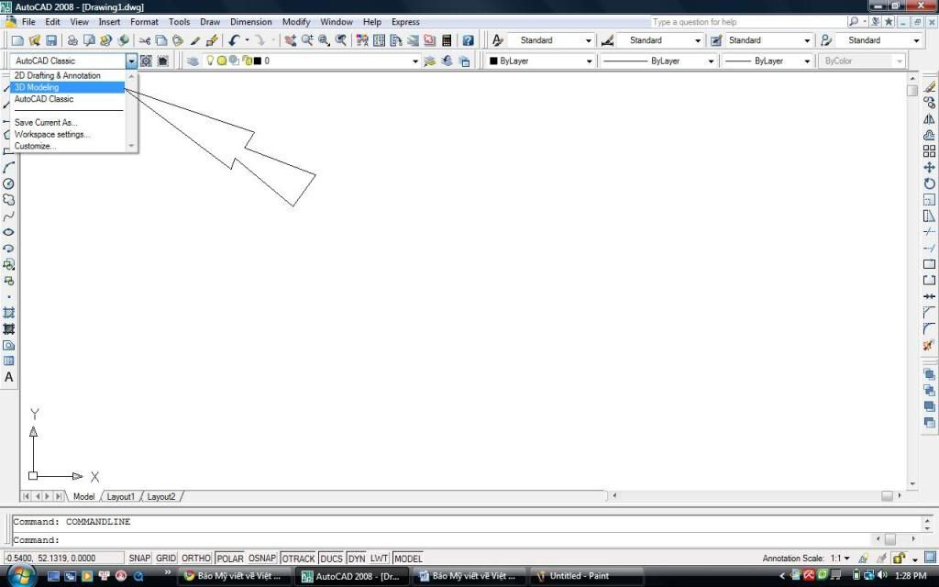The width and height of the screenshot is (939, 587).
Task: Open Workspace settings... option
Action: click(67, 134)
